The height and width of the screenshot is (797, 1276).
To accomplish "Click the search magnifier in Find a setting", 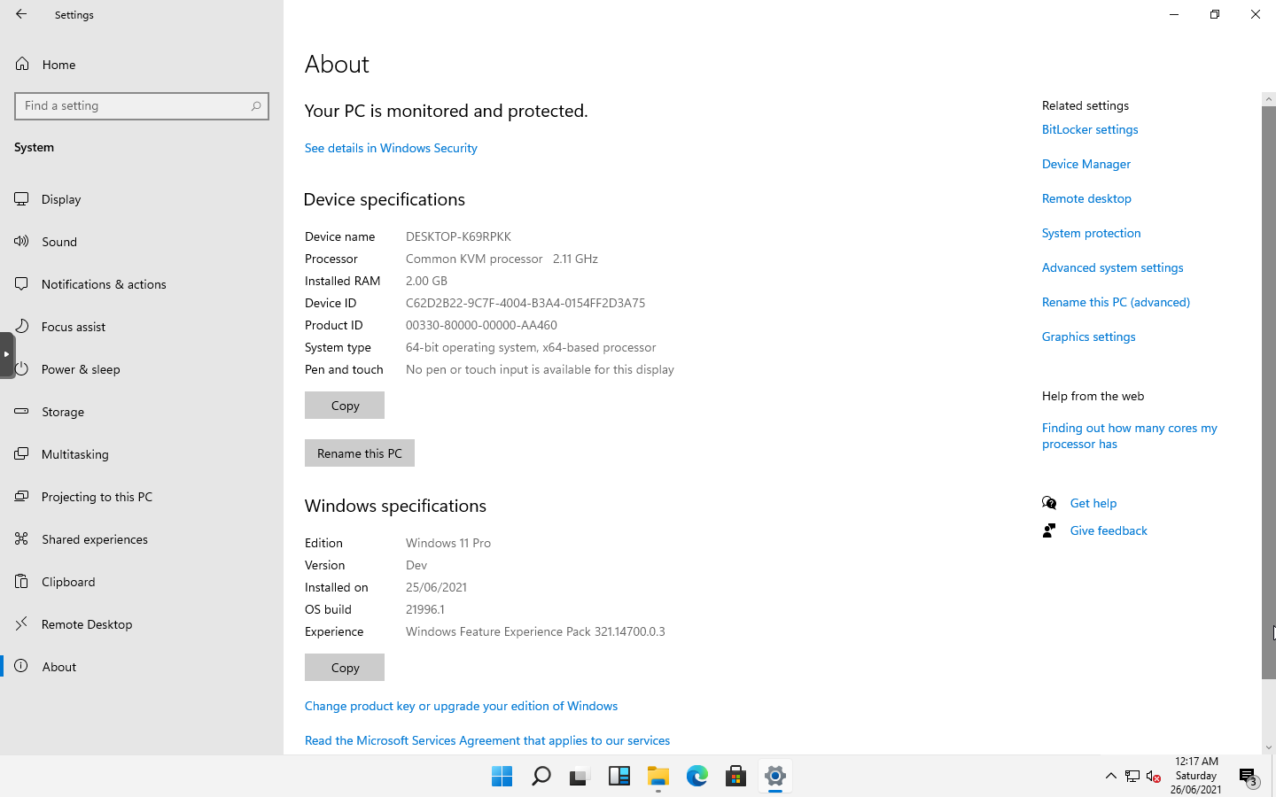I will [x=256, y=106].
